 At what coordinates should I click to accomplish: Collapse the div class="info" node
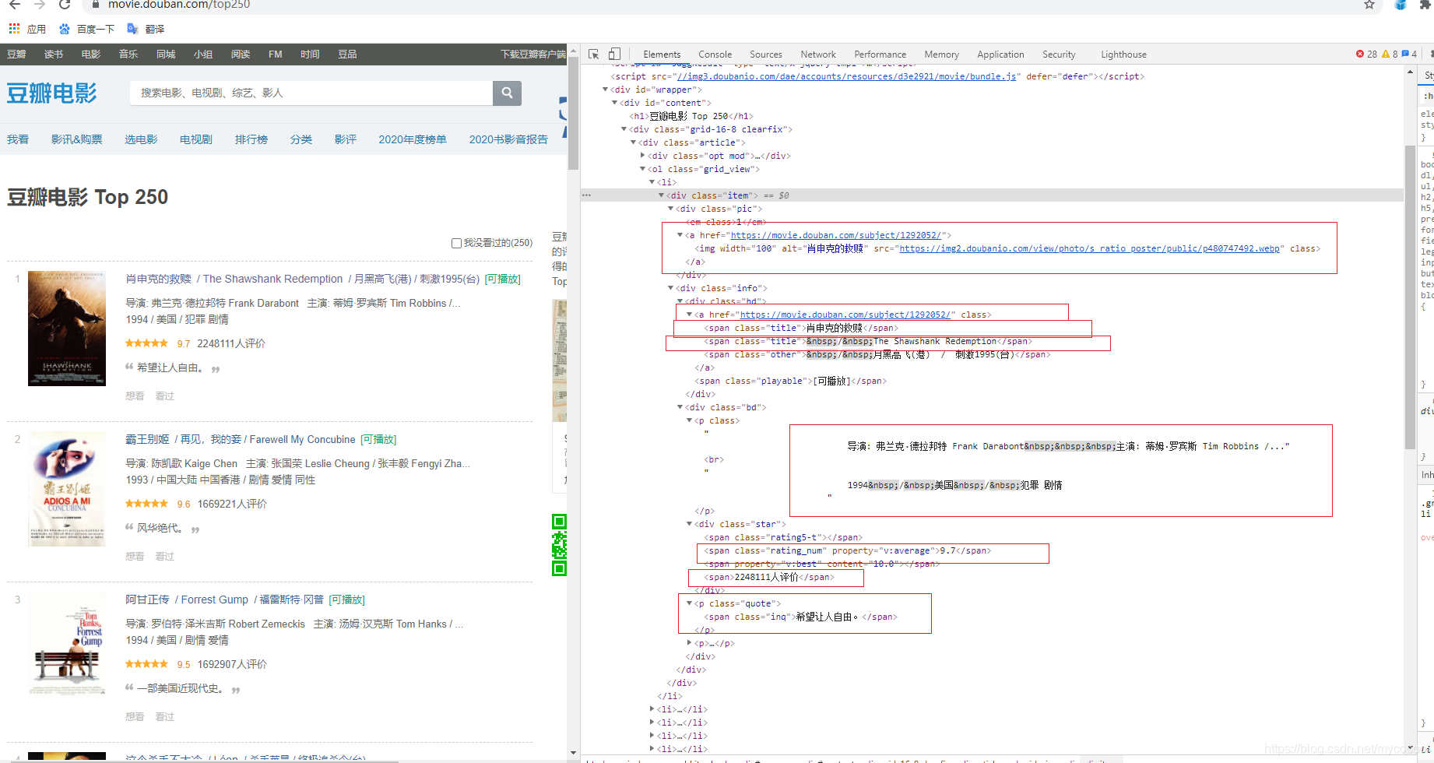pos(671,288)
